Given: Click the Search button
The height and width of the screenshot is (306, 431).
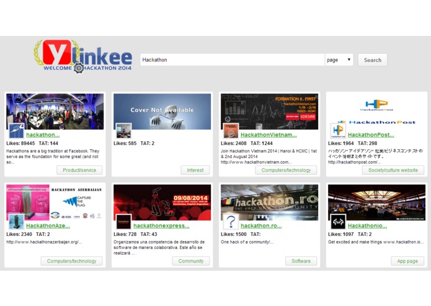Looking at the screenshot, I should [373, 60].
